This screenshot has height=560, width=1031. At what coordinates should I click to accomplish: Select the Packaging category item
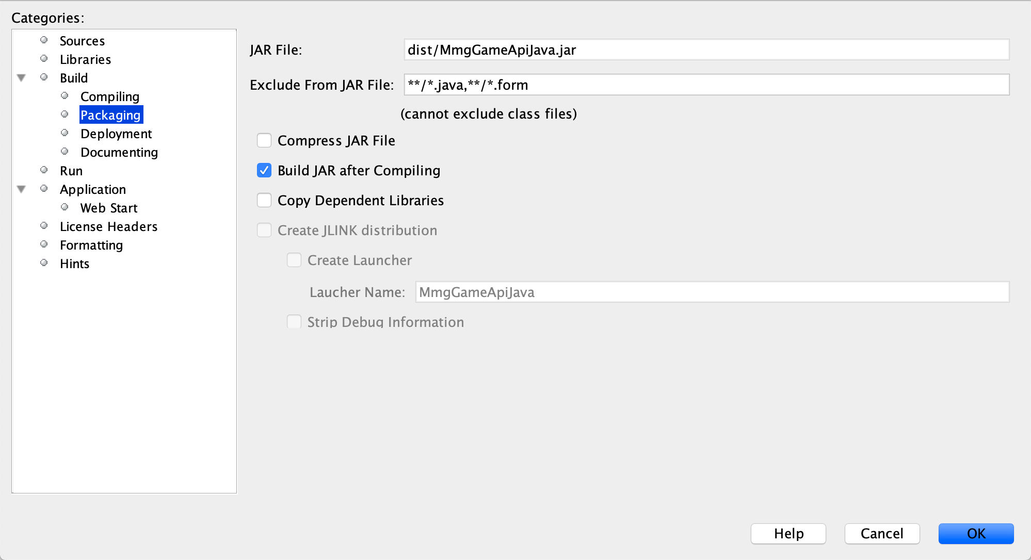[110, 115]
